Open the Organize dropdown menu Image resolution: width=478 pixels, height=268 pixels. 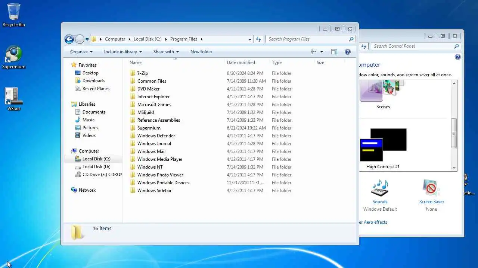click(81, 52)
